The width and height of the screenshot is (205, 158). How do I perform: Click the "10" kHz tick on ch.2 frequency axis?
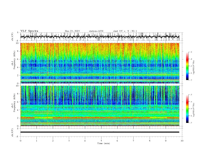[x=17, y=86]
